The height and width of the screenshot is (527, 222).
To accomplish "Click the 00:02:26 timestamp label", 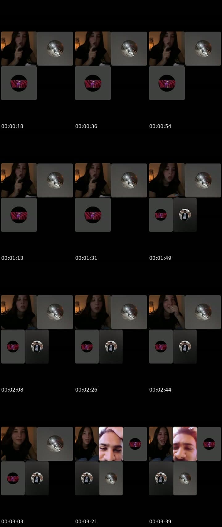I will coord(86,390).
